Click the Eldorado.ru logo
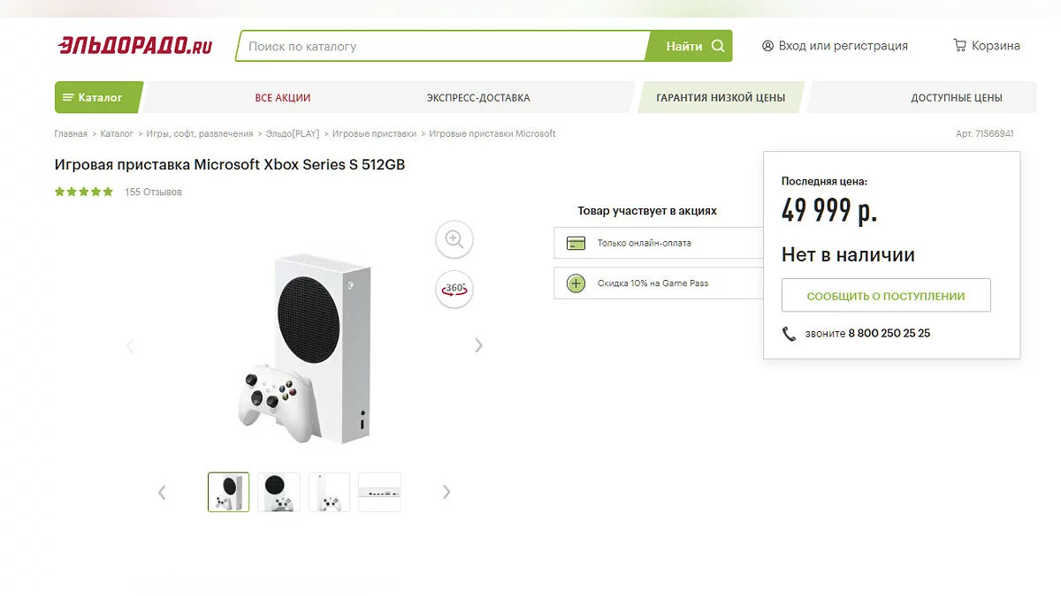 (x=135, y=46)
